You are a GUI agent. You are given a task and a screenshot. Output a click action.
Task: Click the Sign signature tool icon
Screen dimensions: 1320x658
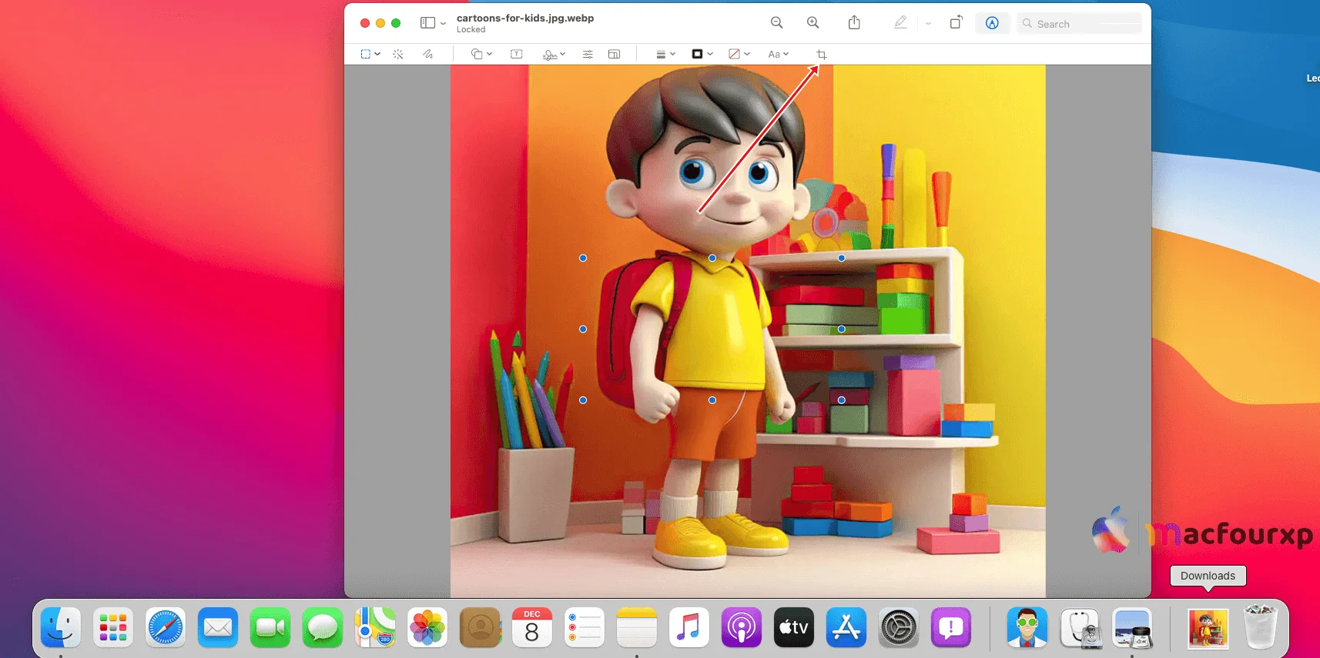coord(549,54)
